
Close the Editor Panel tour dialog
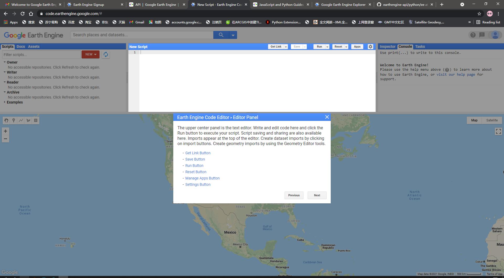pos(327,117)
